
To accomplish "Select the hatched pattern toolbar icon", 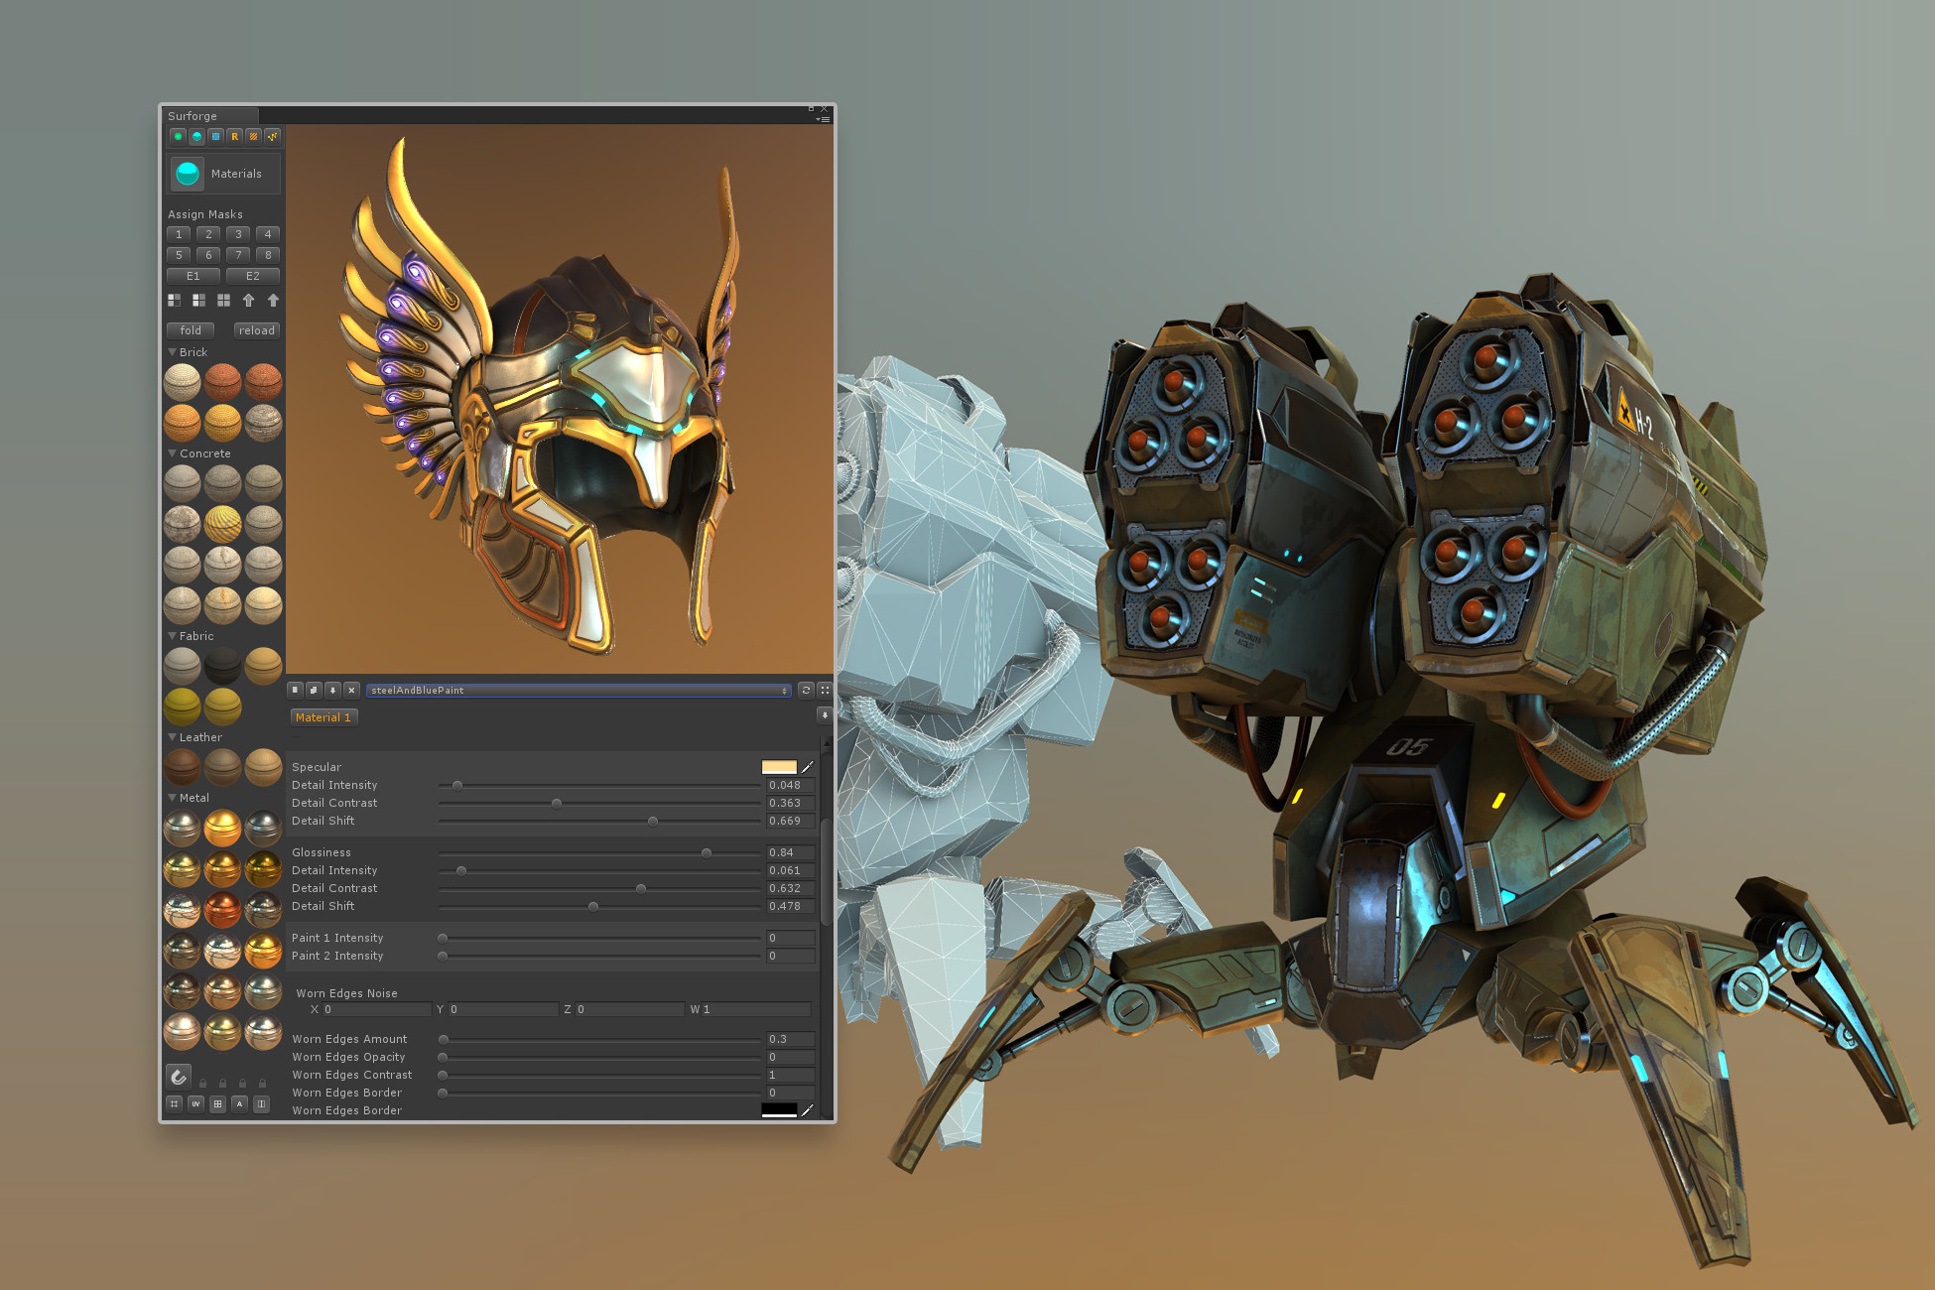I will coord(252,137).
